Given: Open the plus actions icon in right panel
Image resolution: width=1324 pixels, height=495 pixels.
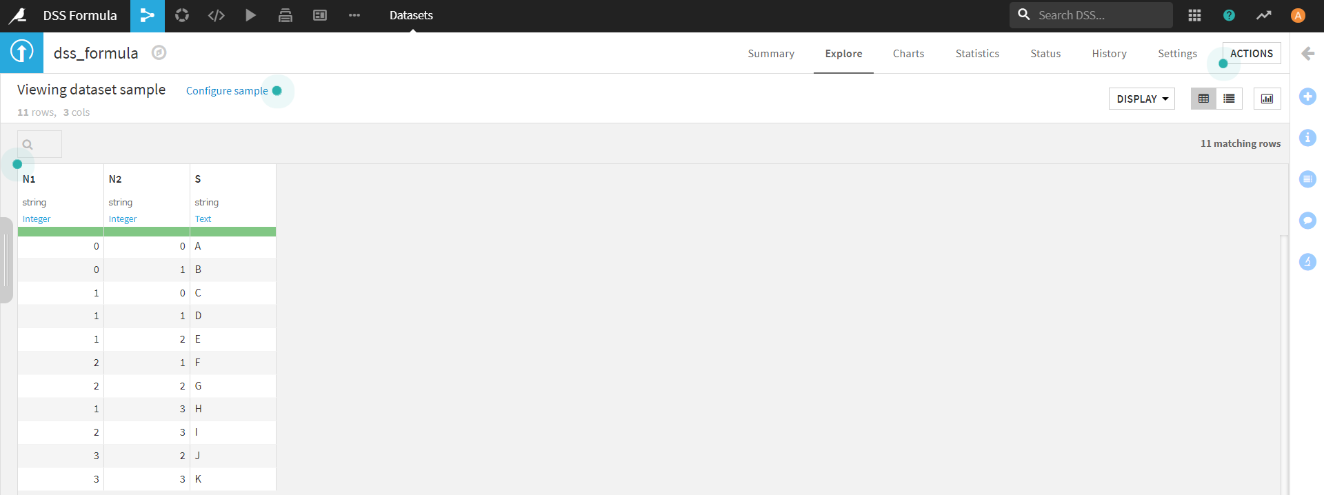Looking at the screenshot, I should click(x=1307, y=97).
